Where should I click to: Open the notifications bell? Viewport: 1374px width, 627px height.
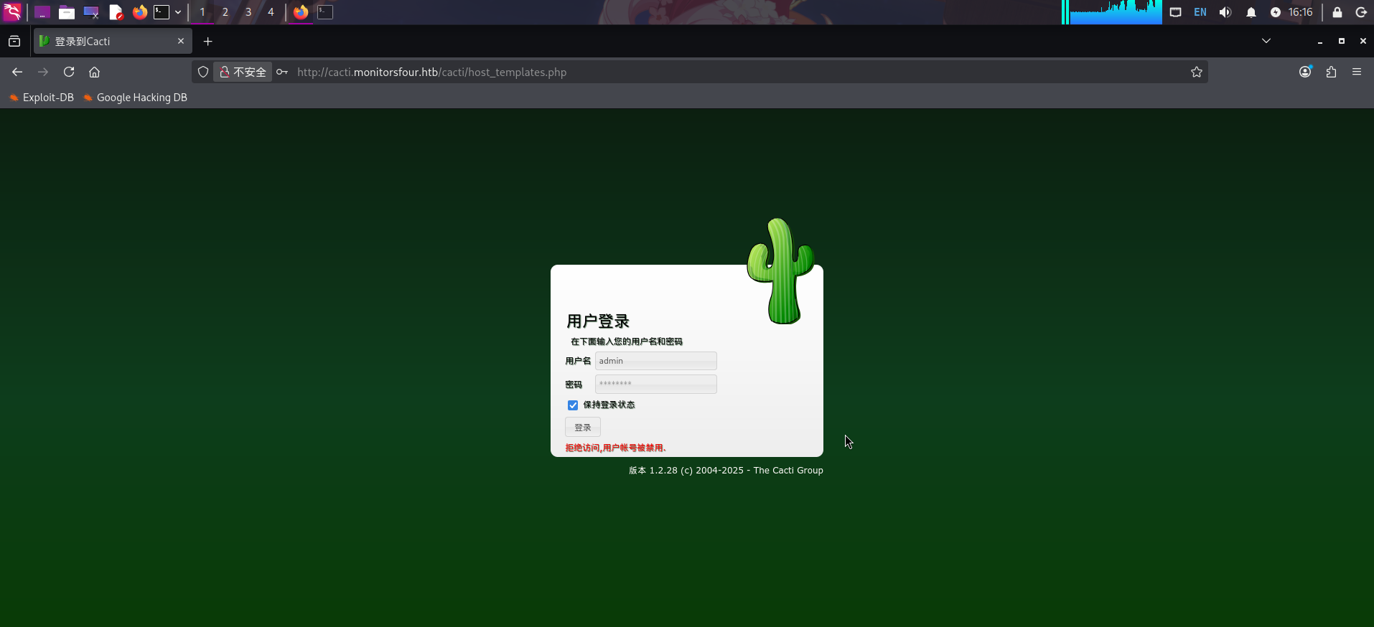tap(1251, 12)
